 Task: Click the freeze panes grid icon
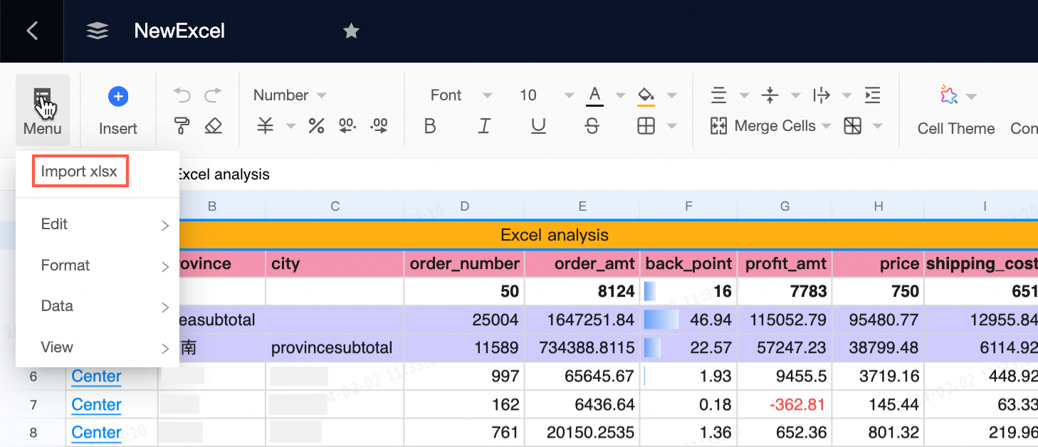(x=852, y=126)
